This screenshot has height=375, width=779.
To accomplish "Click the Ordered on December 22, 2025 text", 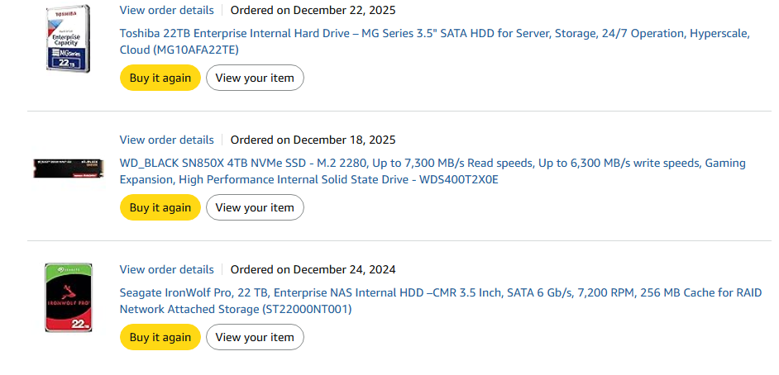I will (313, 10).
